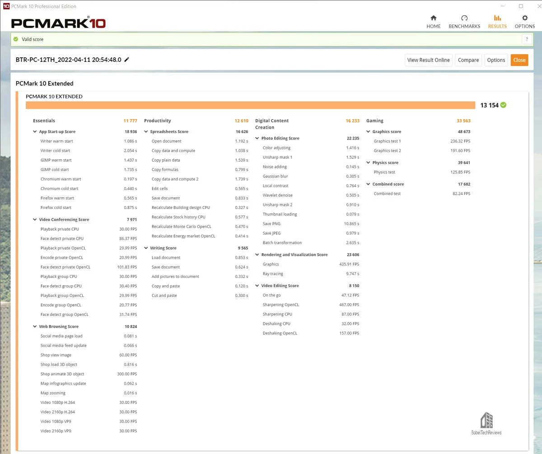The width and height of the screenshot is (542, 454).
Task: Click the overall score 13 154
Action: pyautogui.click(x=490, y=105)
